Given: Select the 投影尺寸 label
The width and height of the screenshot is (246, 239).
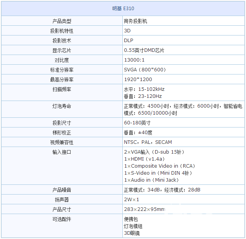Looking at the screenshot, I should click(62, 123).
